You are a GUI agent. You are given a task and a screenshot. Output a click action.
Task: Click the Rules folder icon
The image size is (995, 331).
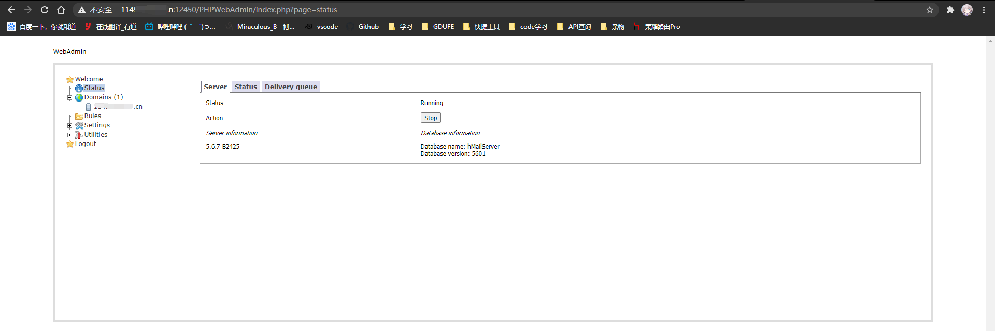[x=79, y=116]
